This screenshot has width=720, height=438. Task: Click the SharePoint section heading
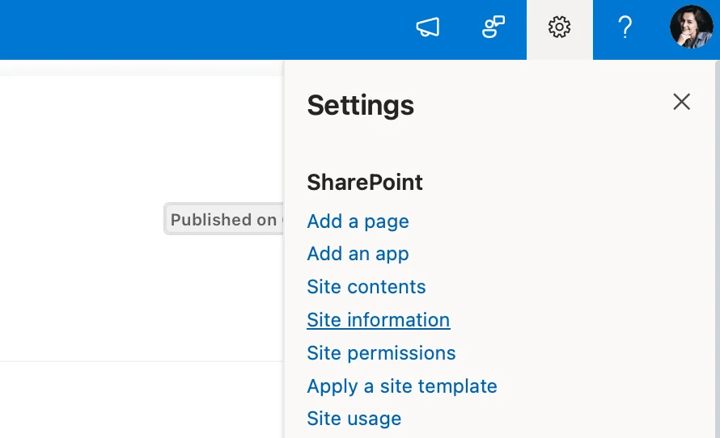(365, 182)
